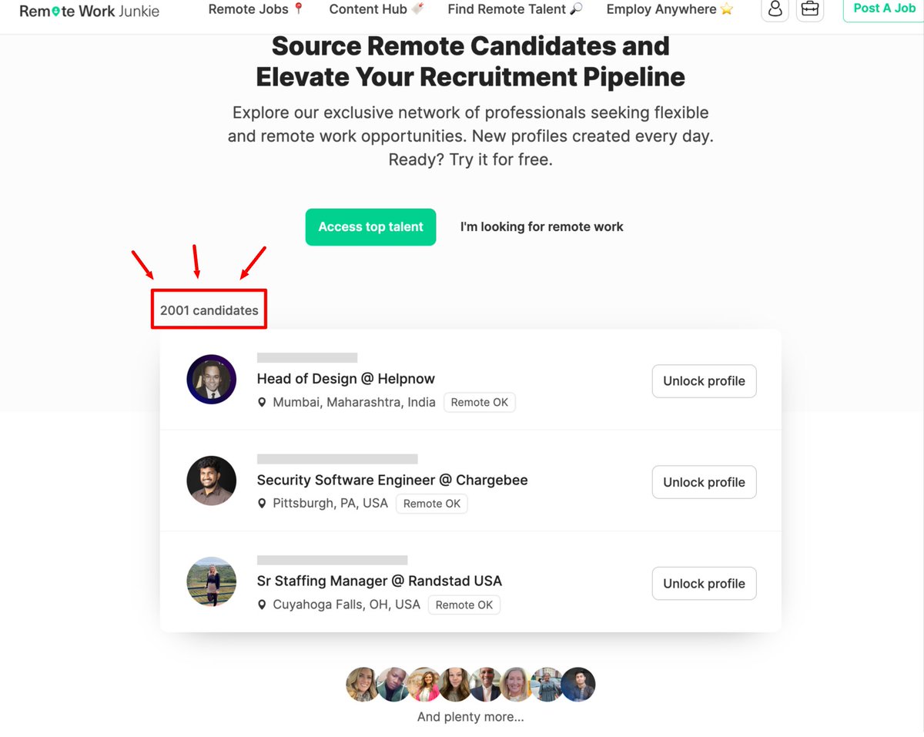Click the Remote Work Junkie logo
Screen dimensions: 924x737
[x=89, y=11]
